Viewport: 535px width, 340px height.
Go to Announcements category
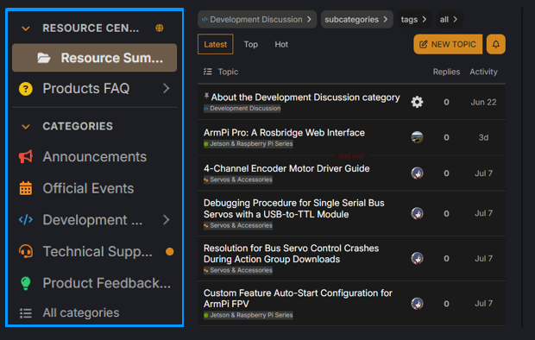point(95,157)
